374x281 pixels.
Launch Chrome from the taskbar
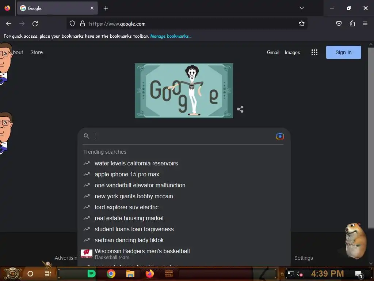point(111,274)
